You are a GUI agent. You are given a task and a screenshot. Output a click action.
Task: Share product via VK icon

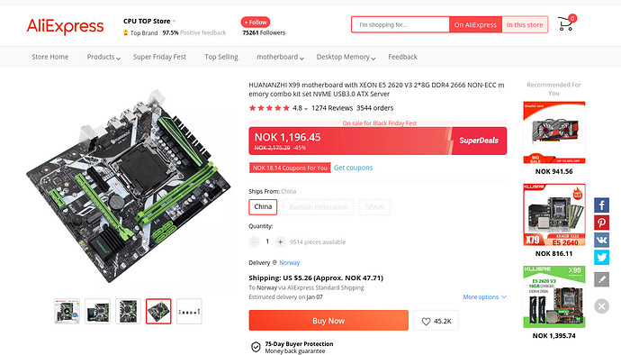(x=601, y=240)
